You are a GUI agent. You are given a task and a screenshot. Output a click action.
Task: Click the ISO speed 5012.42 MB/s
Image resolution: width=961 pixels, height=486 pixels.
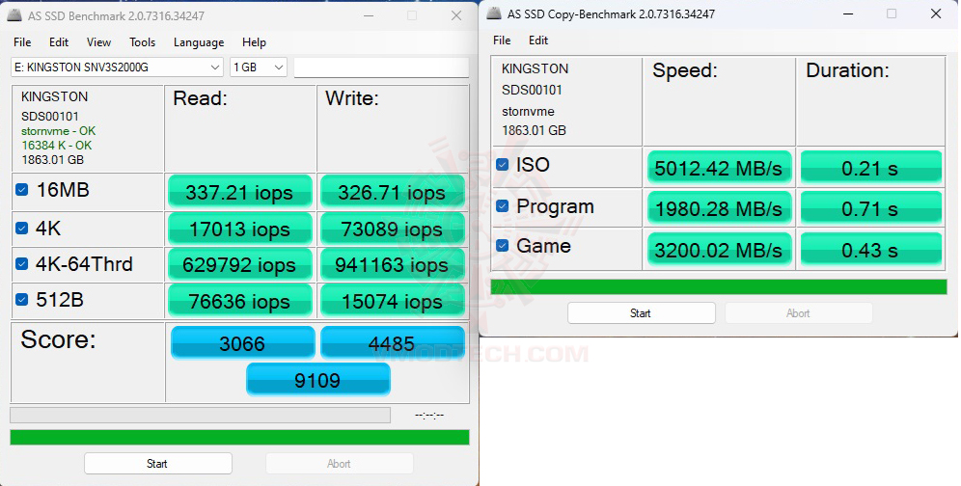tap(720, 168)
